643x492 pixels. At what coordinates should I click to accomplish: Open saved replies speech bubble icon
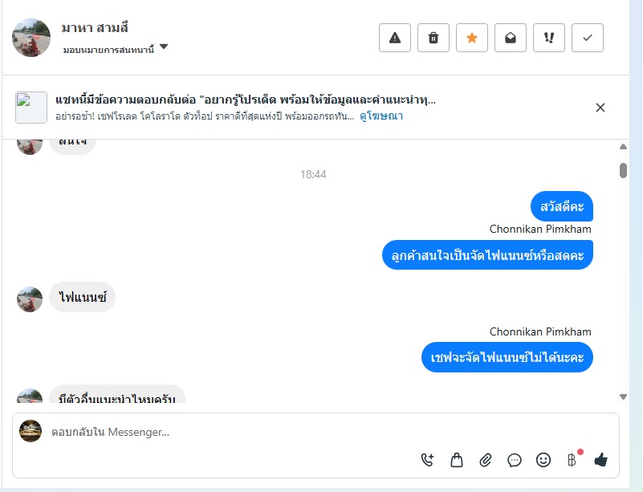[515, 460]
